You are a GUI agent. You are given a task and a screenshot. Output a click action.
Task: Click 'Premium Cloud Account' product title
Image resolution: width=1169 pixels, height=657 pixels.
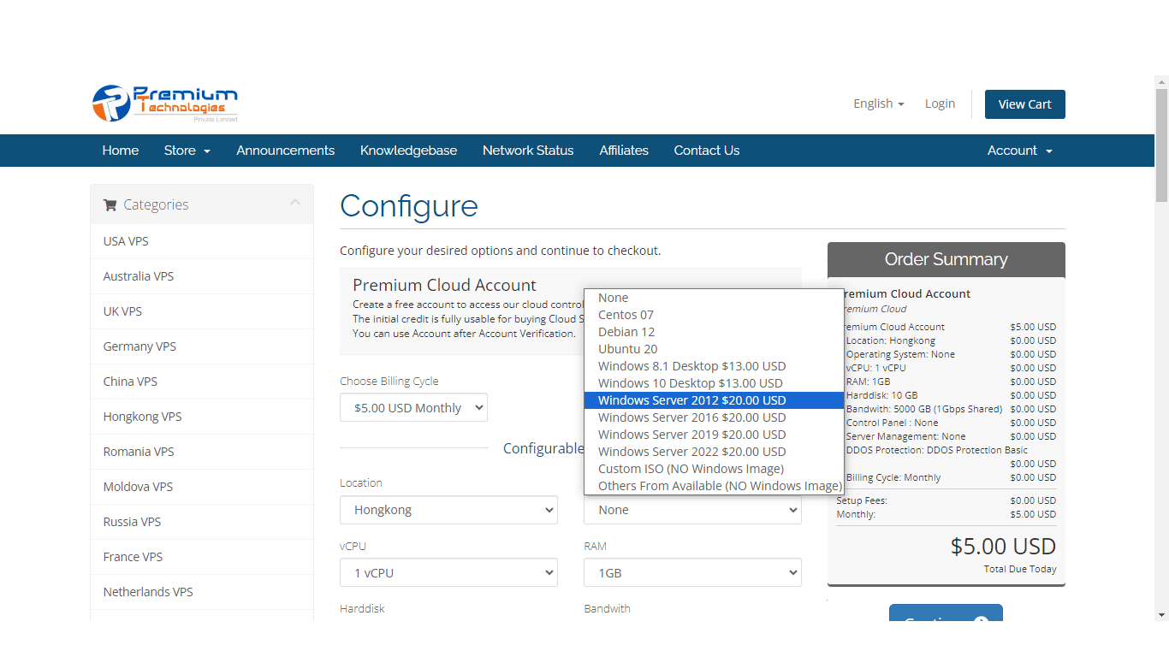tap(445, 285)
